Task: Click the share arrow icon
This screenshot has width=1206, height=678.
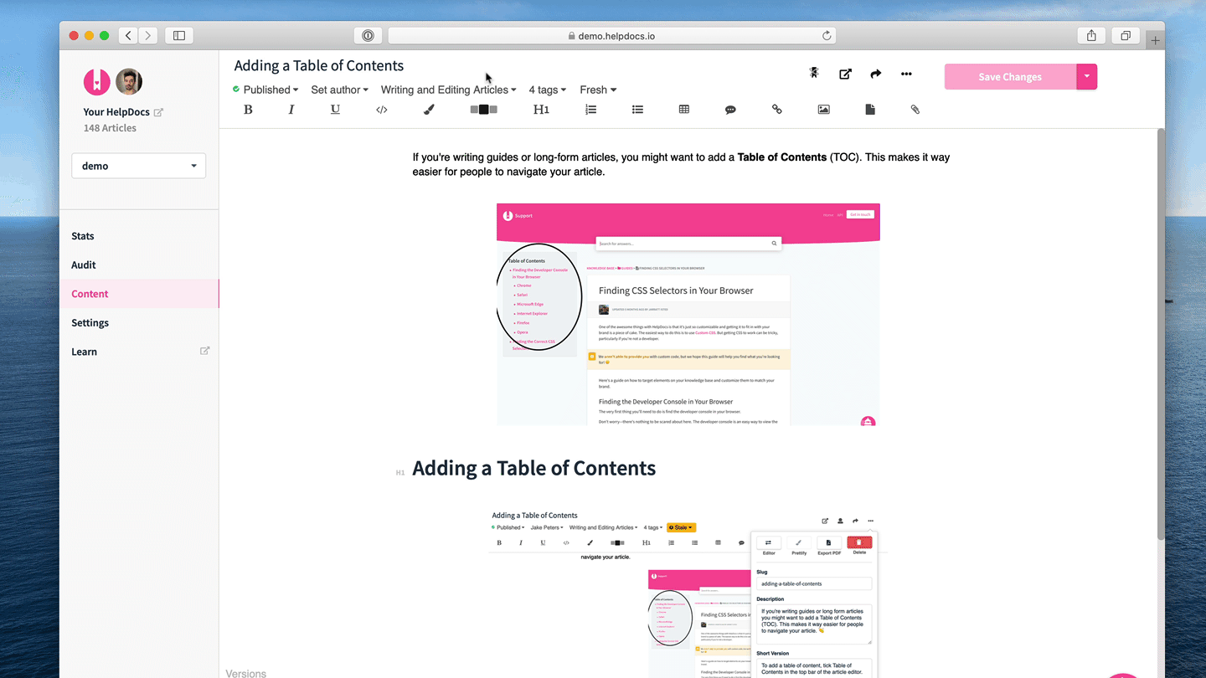Action: [x=875, y=74]
